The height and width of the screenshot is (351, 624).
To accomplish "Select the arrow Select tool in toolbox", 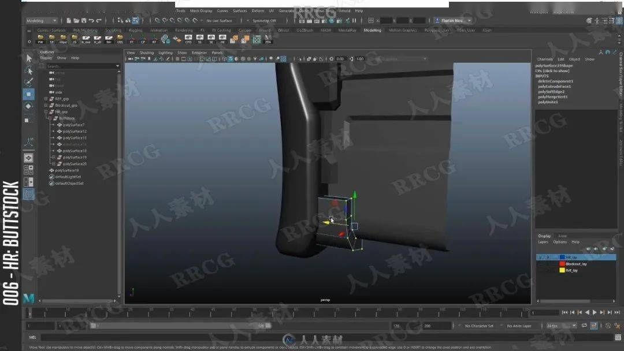I will click(29, 58).
